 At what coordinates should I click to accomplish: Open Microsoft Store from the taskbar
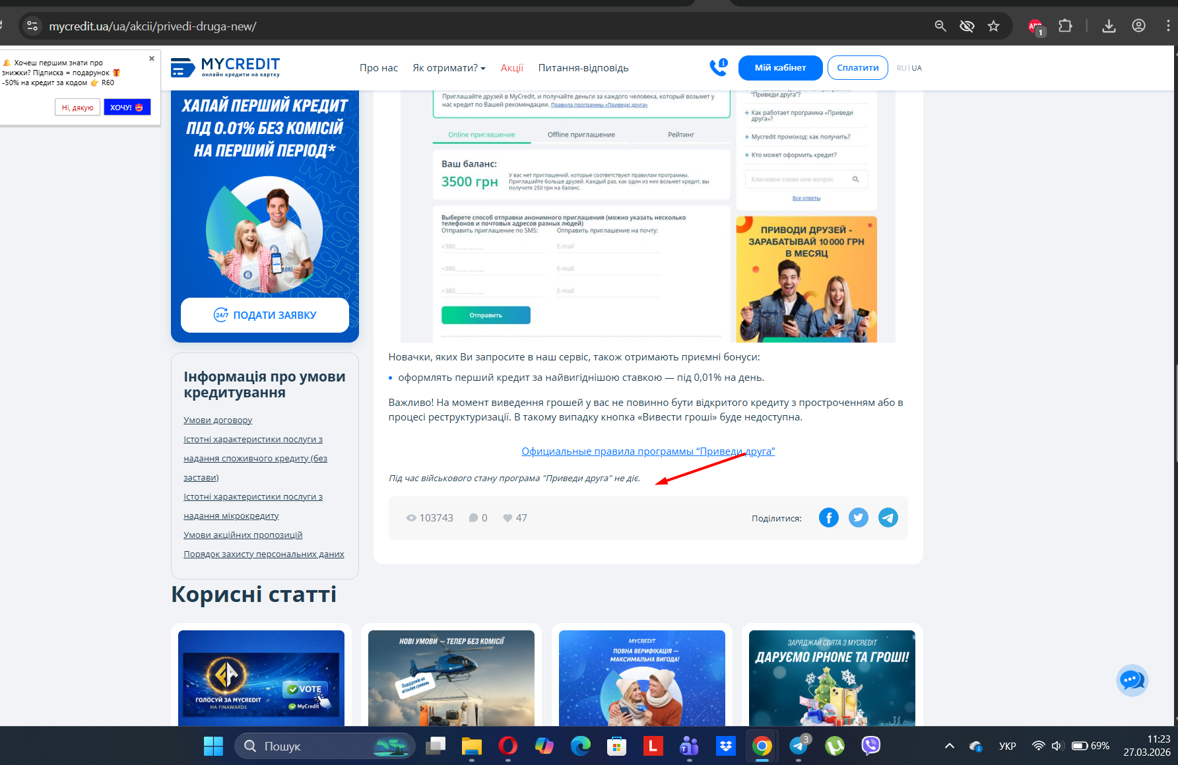[x=617, y=746]
